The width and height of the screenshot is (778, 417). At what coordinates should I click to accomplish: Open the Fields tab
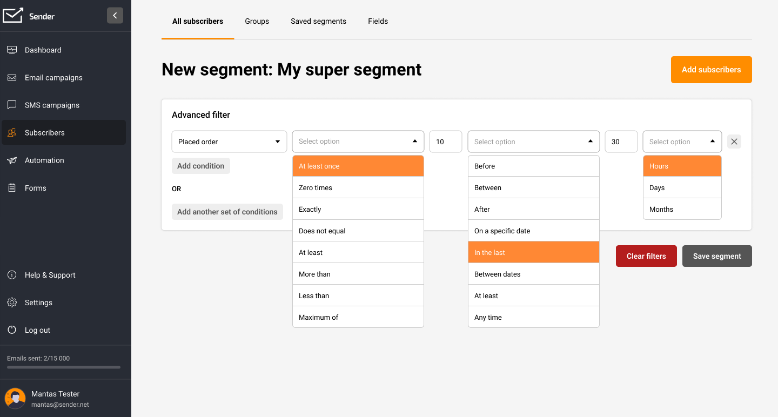click(x=378, y=21)
